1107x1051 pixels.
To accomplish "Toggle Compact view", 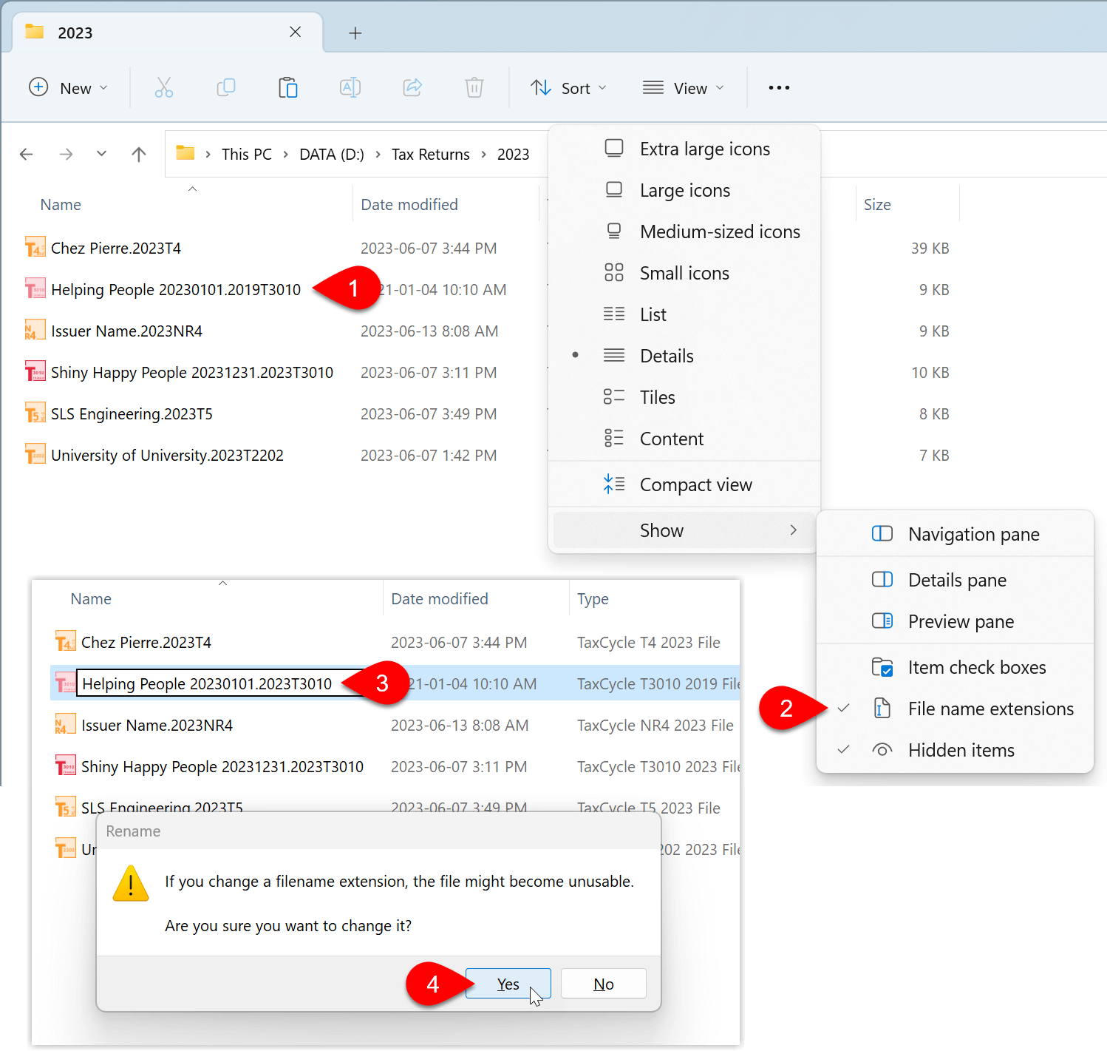I will tap(684, 484).
